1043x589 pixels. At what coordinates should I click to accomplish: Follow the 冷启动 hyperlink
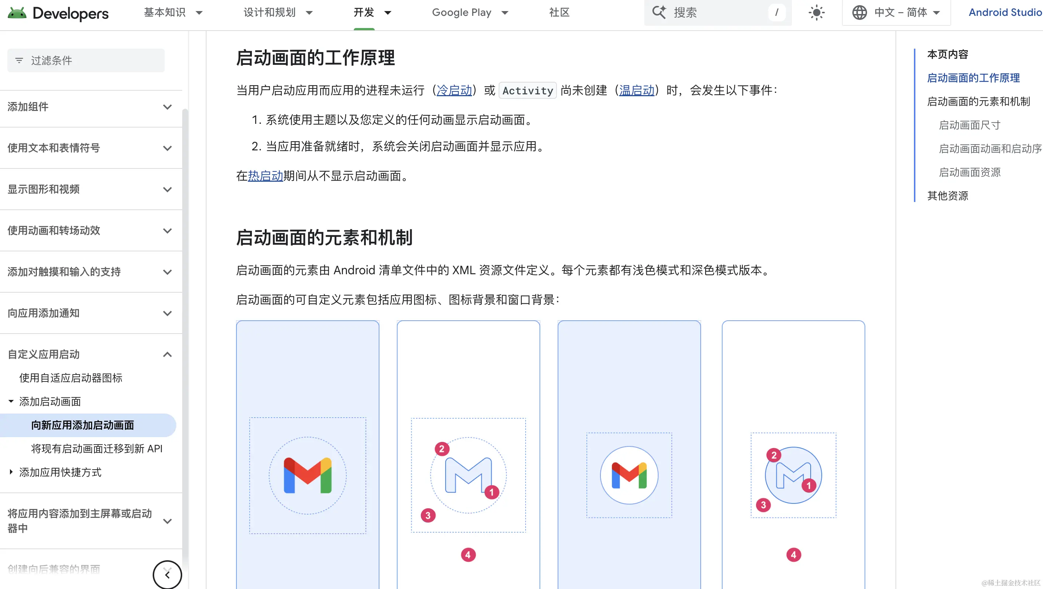[454, 90]
